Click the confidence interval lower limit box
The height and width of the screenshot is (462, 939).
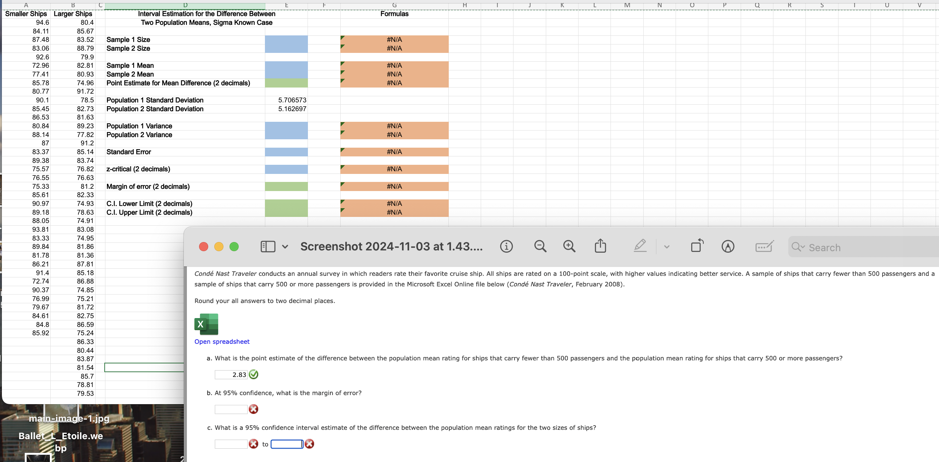pos(231,444)
